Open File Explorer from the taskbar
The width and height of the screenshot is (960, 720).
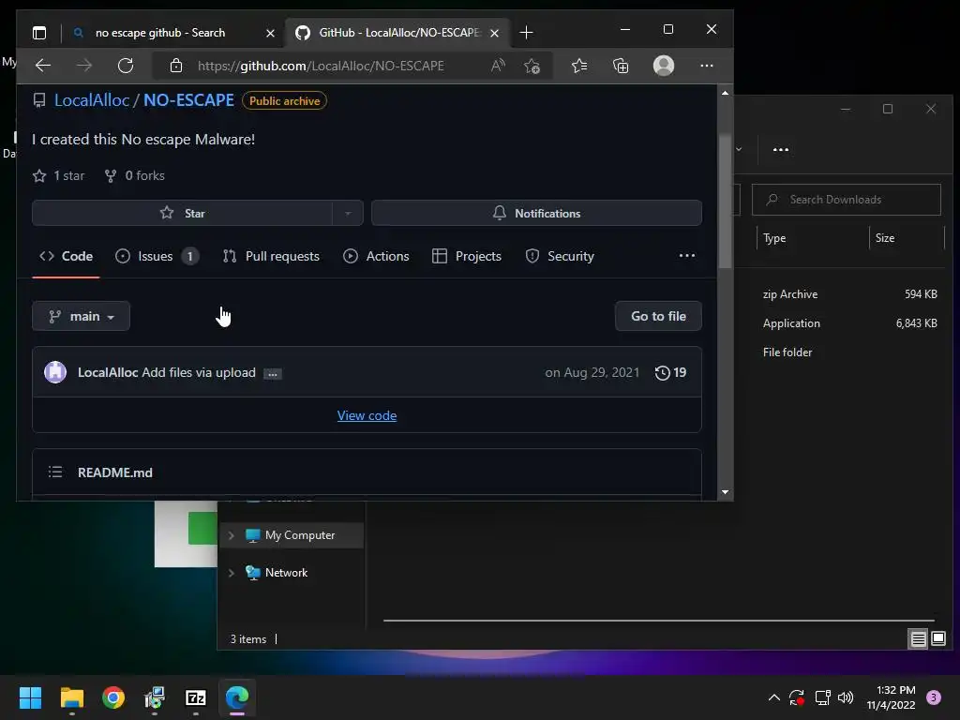[x=71, y=697]
